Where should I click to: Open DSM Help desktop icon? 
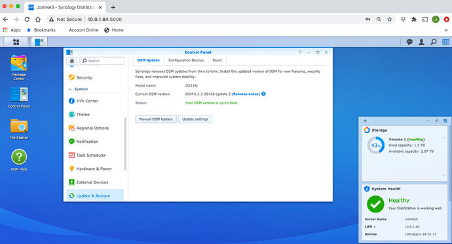point(19,160)
